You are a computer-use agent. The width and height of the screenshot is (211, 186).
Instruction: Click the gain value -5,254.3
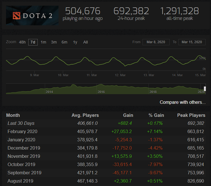pyautogui.click(x=123, y=140)
